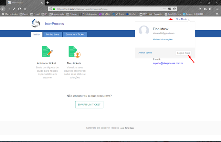This screenshot has height=142, width=221.
Task: Open the Firefox downloads icon
Action: (x=200, y=9)
